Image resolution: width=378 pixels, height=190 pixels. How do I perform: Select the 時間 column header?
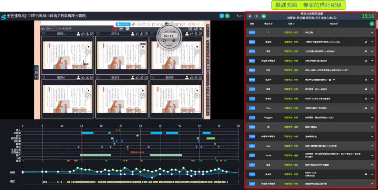(x=252, y=24)
